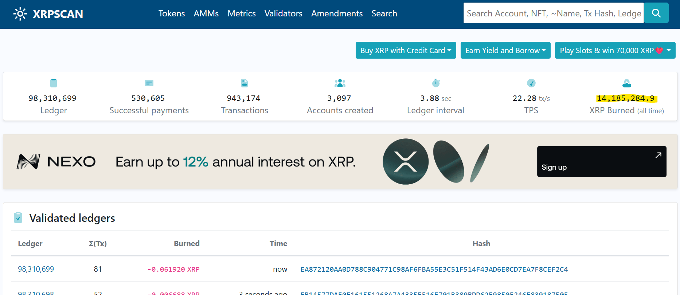
Task: Click the Accounts created label
Action: 340,110
